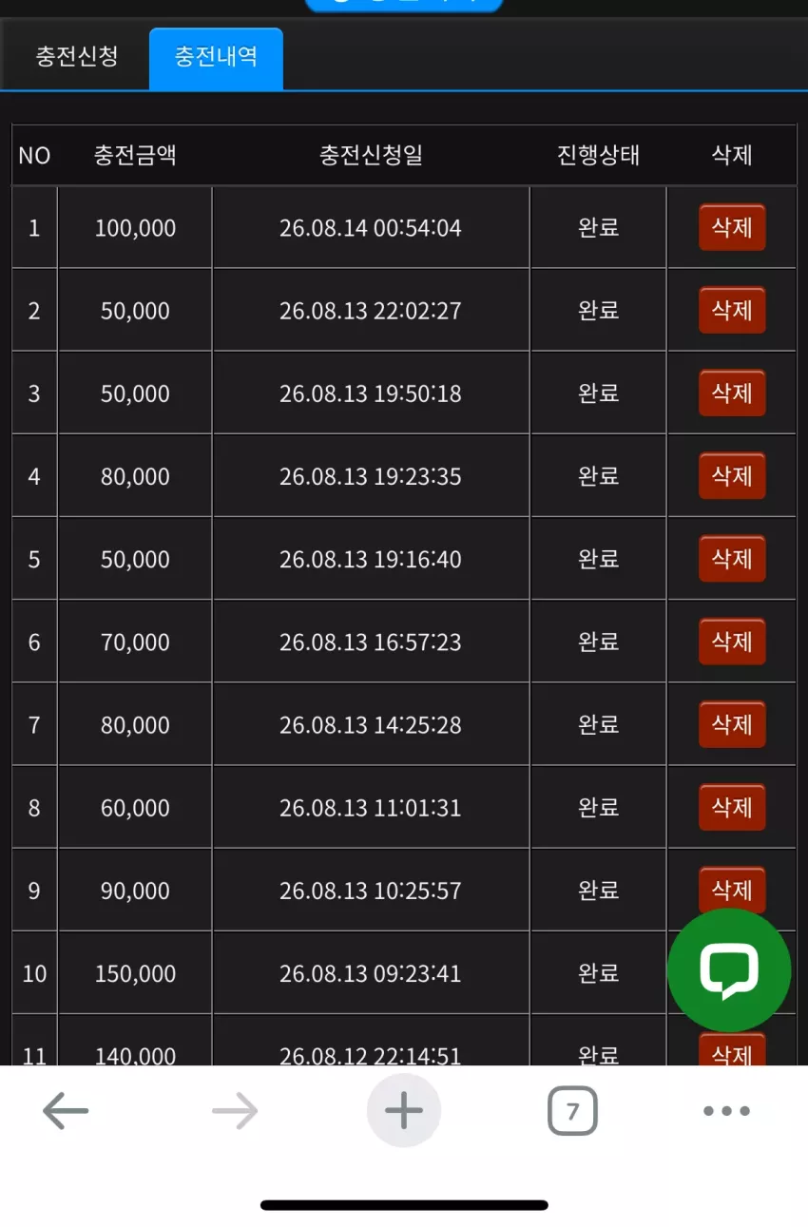Open the three-dot browser menu
Image resolution: width=808 pixels, height=1227 pixels.
[x=727, y=1110]
